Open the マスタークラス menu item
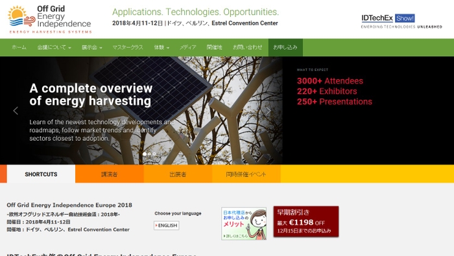Screen dimensions: 454x256 tap(128, 47)
